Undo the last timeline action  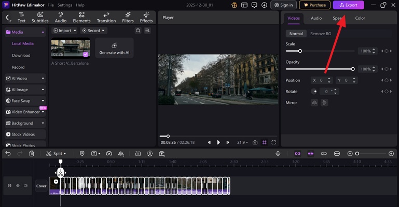coord(8,154)
